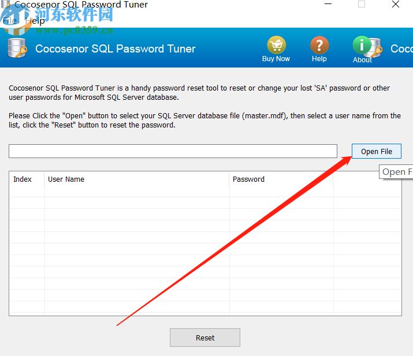
Task: Minimize the Cocosenor window
Action: coord(328,4)
